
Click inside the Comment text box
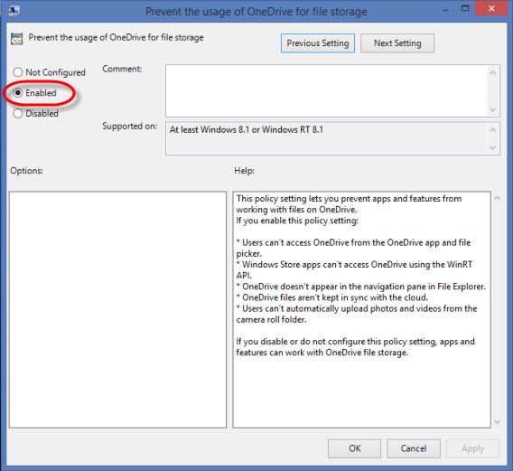(327, 90)
